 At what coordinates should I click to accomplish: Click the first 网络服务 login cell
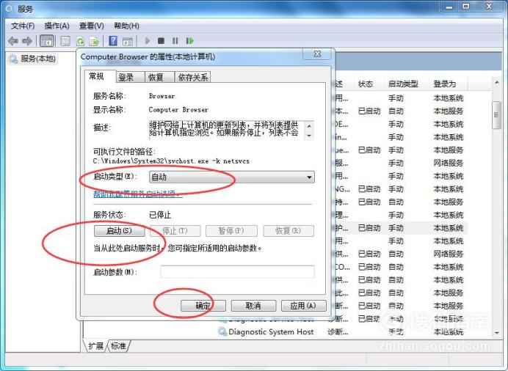449,164
